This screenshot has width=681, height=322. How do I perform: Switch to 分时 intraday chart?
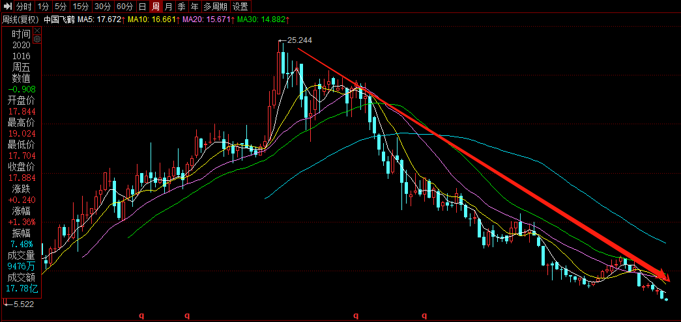24,7
